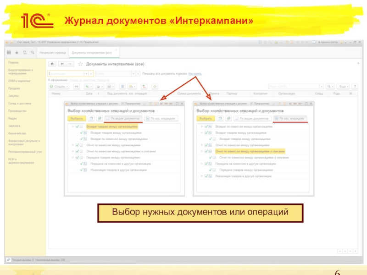
Task: Click the refresh icon in the journal toolbar
Action: click(x=155, y=87)
